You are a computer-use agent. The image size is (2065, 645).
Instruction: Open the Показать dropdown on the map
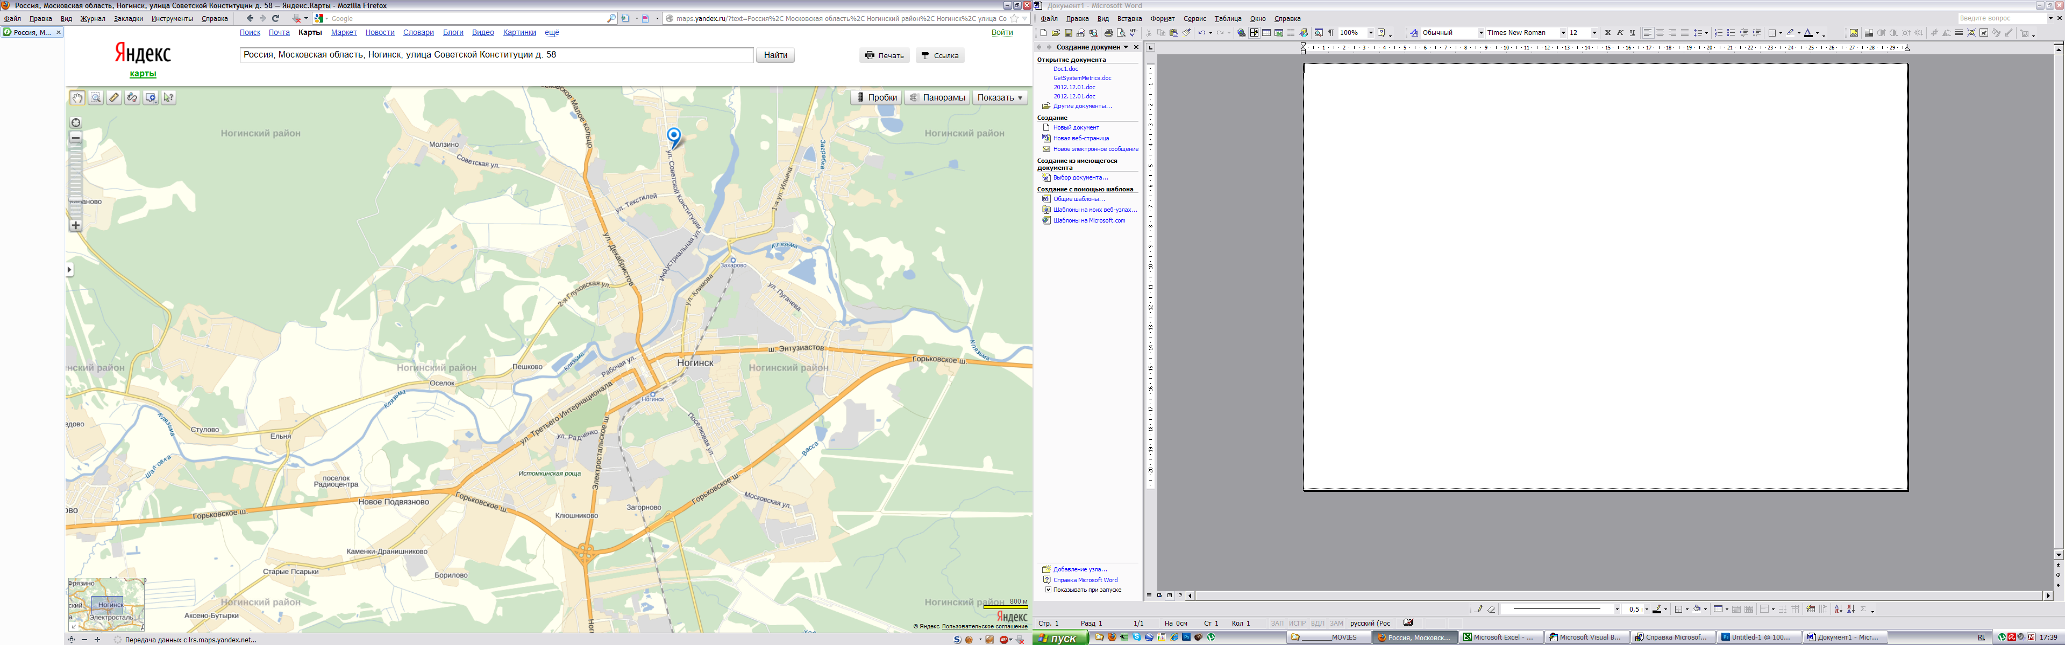(1000, 98)
